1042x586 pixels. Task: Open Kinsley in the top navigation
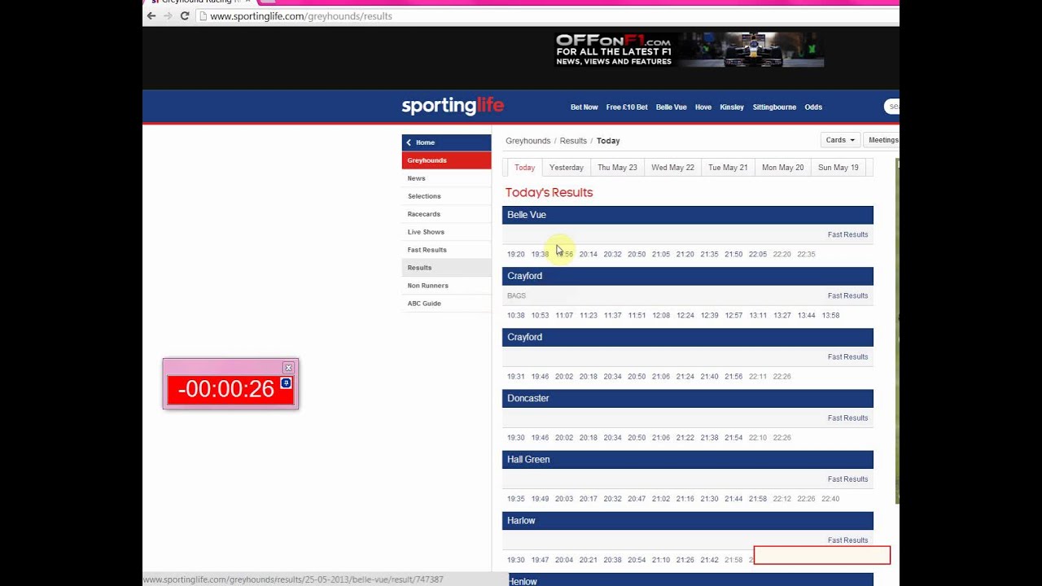click(732, 107)
